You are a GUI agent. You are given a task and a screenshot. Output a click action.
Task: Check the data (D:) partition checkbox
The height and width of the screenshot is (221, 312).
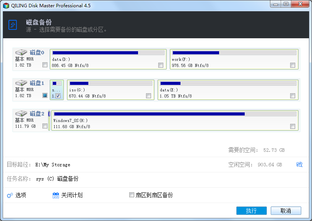click(161, 65)
